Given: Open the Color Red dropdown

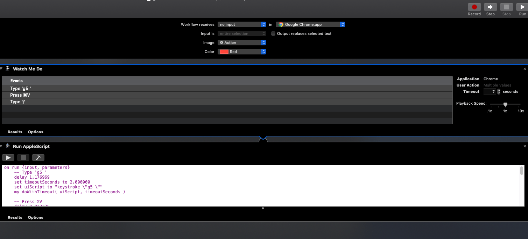Looking at the screenshot, I should (242, 52).
